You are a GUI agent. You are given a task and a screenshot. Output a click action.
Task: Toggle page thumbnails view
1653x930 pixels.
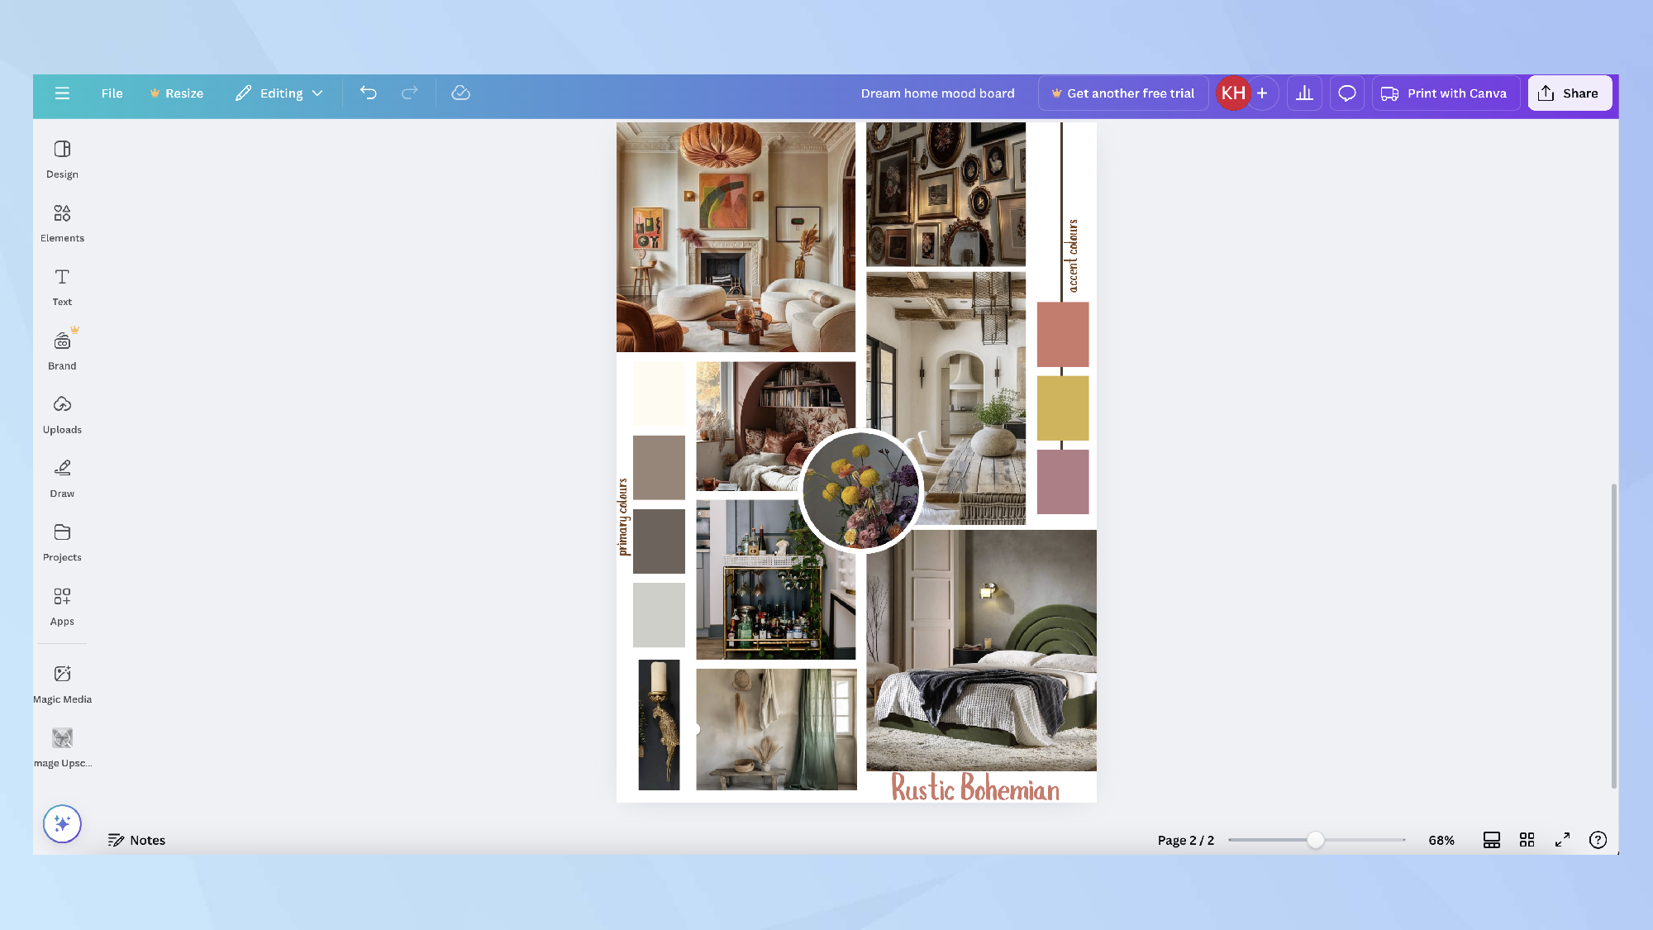pos(1491,840)
